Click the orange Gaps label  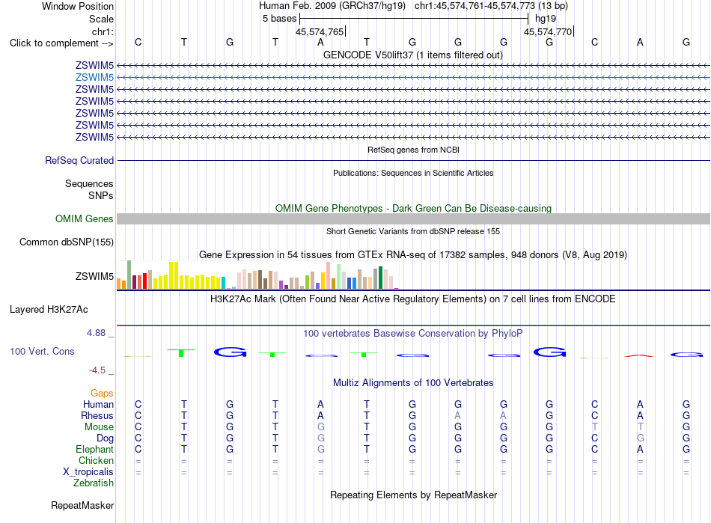pyautogui.click(x=102, y=393)
